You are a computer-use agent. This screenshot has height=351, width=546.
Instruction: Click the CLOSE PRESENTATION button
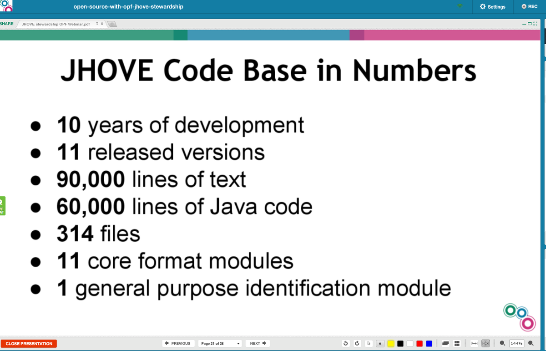[28, 343]
